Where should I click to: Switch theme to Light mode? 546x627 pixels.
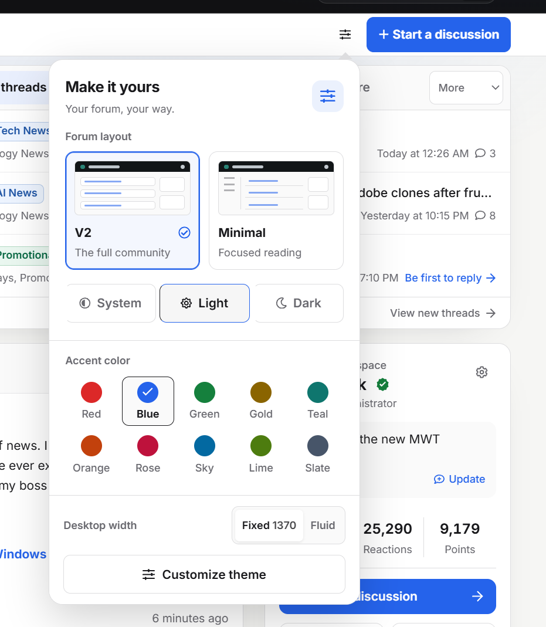[205, 303]
